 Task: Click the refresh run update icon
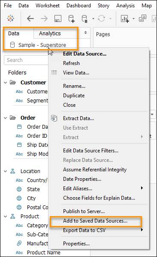pos(101,19)
